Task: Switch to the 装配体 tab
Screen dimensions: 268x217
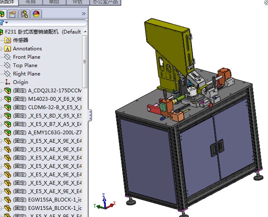Action: click(x=9, y=3)
